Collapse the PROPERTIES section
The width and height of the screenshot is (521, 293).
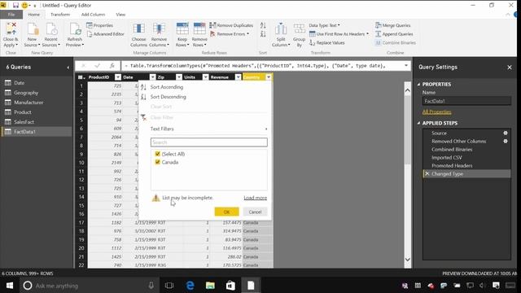(418, 85)
